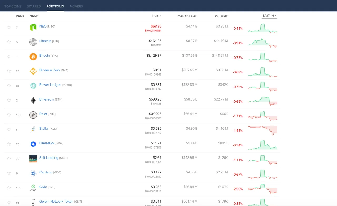Click the Ethereum 1H sparkline chart
The width and height of the screenshot is (337, 206).
point(262,101)
